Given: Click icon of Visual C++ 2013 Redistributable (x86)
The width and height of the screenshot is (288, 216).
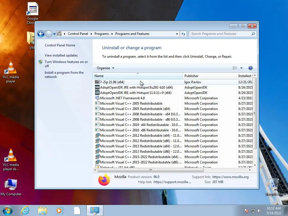Looking at the screenshot, I should coord(97,151).
